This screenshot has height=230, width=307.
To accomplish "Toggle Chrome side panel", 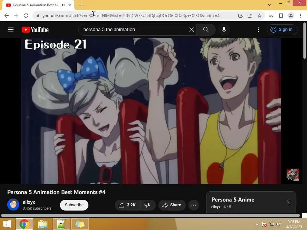I will (x=281, y=16).
